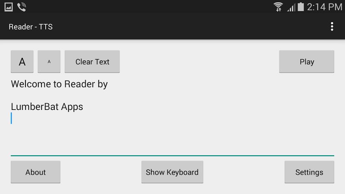Tap the Wi-Fi status icon

point(278,6)
